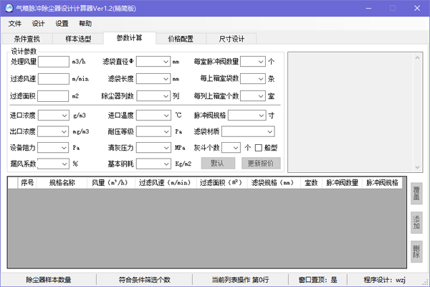Click the 室数 column header
The width and height of the screenshot is (430, 287).
311,183
